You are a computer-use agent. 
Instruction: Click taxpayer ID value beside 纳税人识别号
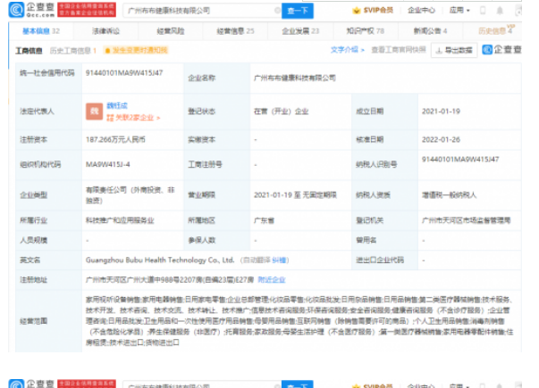click(x=460, y=159)
